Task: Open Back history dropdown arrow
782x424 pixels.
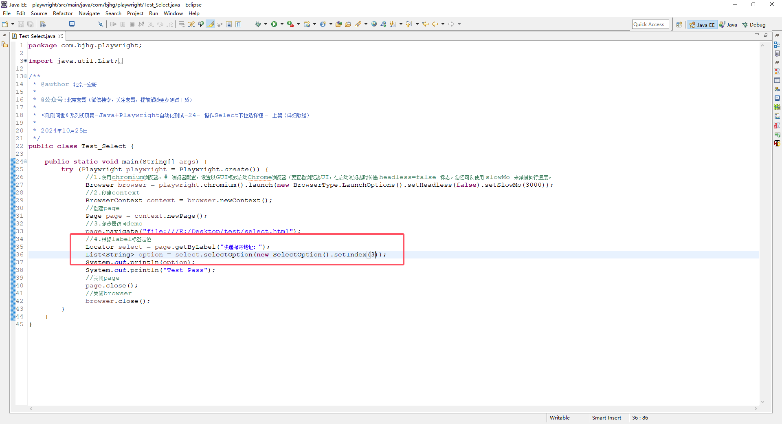Action: (442, 24)
